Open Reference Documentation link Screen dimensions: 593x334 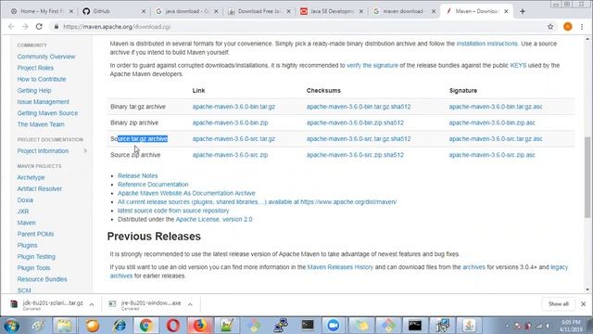(153, 185)
